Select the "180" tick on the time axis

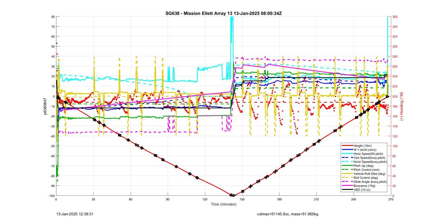tap(279, 199)
